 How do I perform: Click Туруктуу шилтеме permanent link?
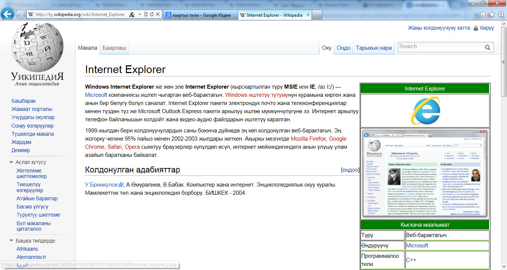[38, 215]
